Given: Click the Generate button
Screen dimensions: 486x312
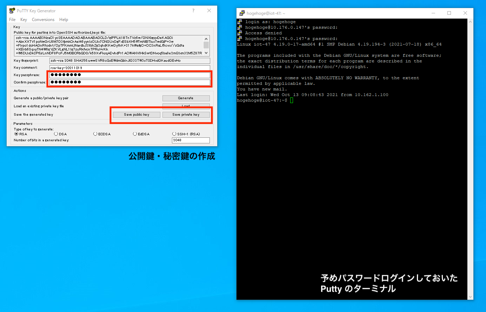Looking at the screenshot, I should coord(186,98).
